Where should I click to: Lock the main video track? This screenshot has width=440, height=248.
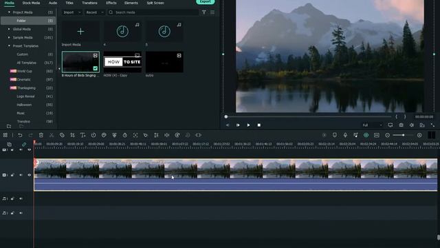tap(12, 175)
